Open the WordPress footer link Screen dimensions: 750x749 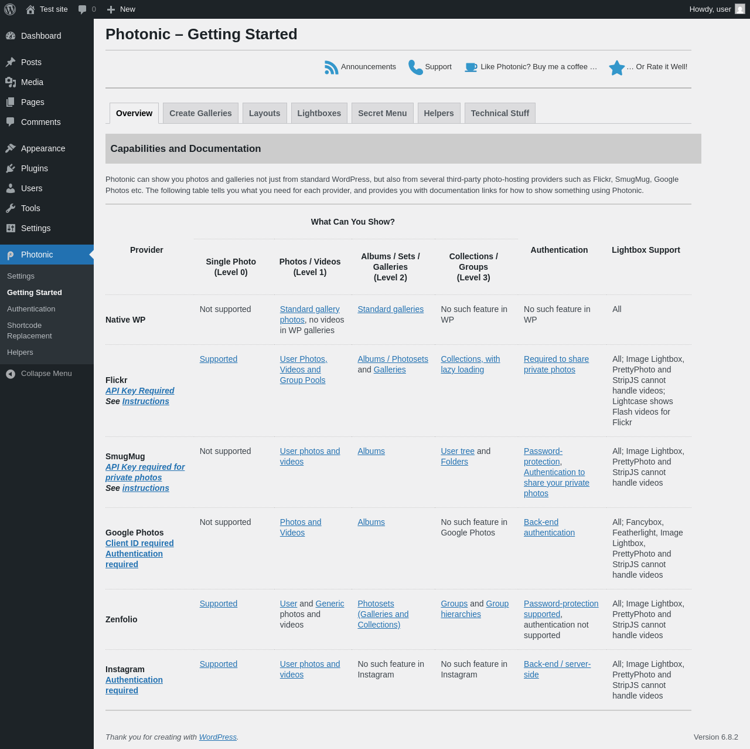pos(217,737)
